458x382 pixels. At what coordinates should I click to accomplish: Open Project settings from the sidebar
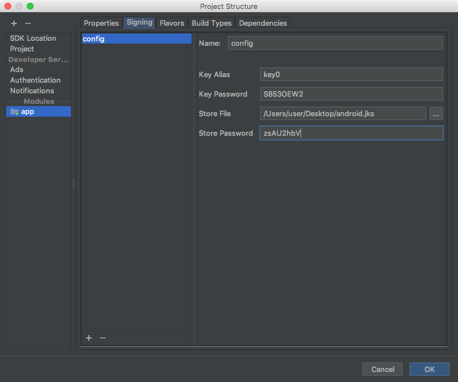22,49
